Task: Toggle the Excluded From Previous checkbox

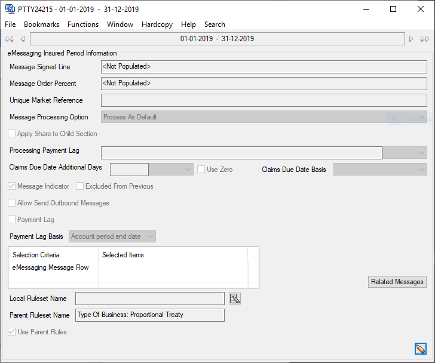Action: [x=79, y=186]
